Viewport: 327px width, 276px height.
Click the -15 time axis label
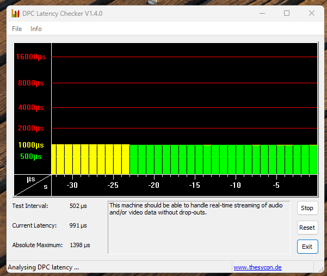194,185
